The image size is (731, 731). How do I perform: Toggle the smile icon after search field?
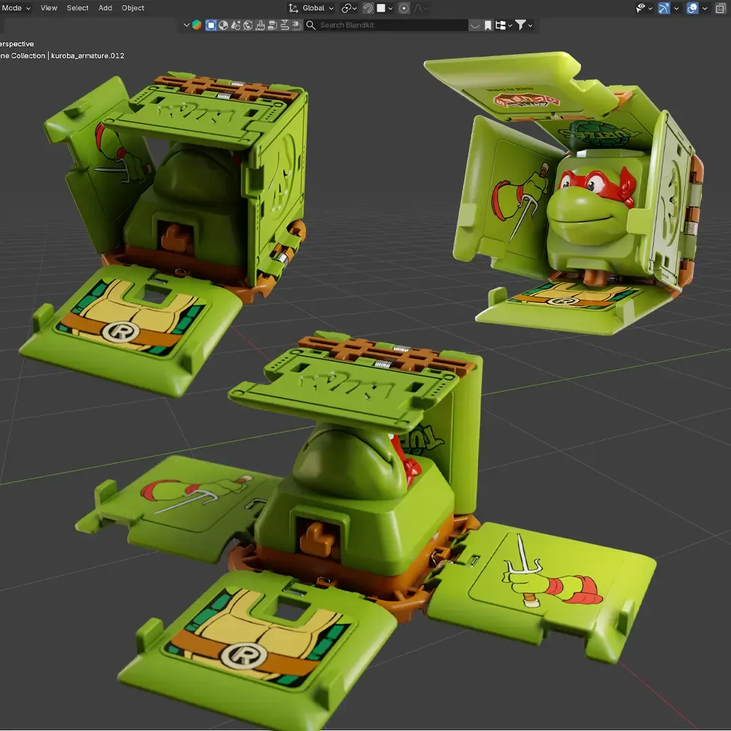(475, 25)
